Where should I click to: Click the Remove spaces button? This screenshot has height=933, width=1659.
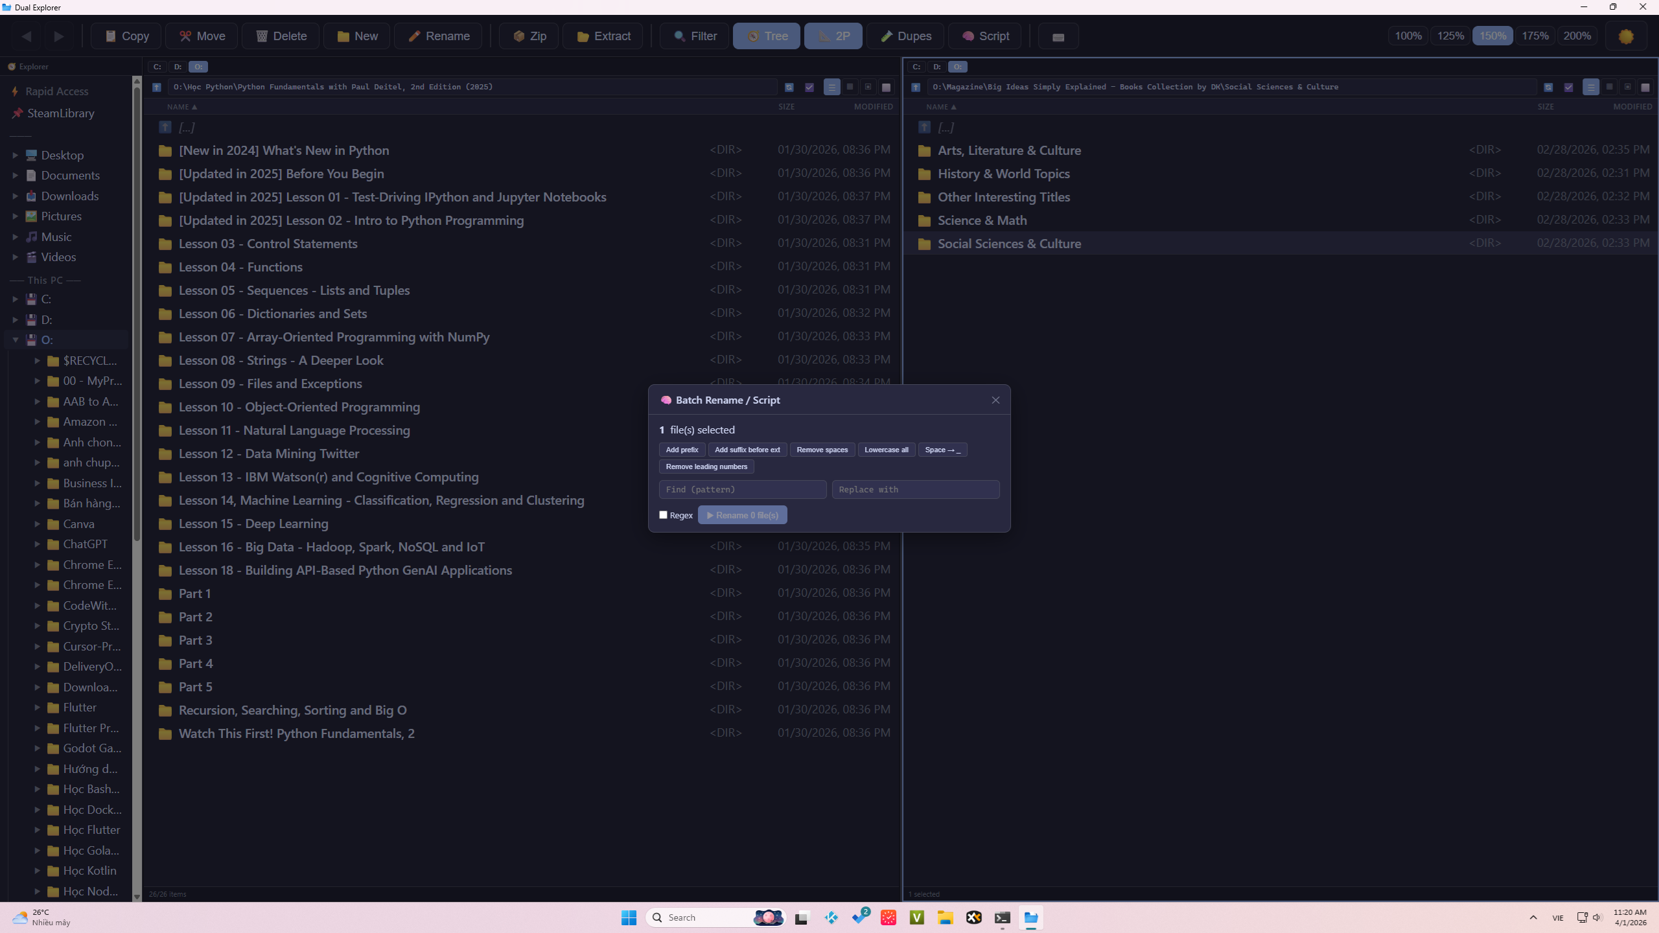pos(822,450)
